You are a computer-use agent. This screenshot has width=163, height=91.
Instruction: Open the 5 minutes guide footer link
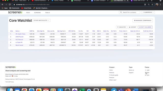click(114, 75)
